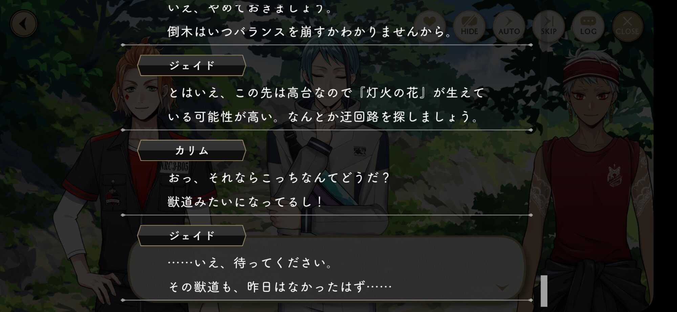
Task: Click the line 獣道みたいになってるし！
Action: point(246,202)
